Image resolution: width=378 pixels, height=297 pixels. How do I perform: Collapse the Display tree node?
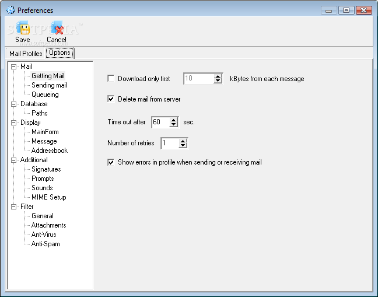(14, 123)
